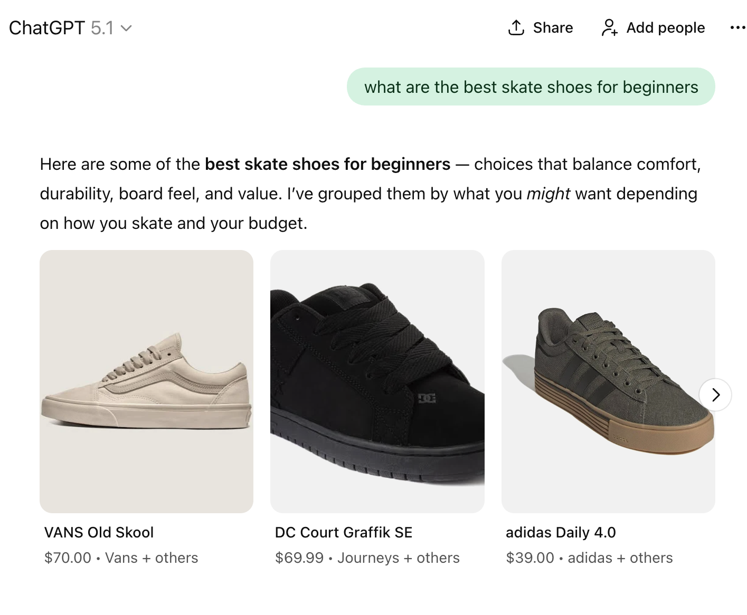This screenshot has width=747, height=615.
Task: Open the three-dot more options menu
Action: [737, 27]
